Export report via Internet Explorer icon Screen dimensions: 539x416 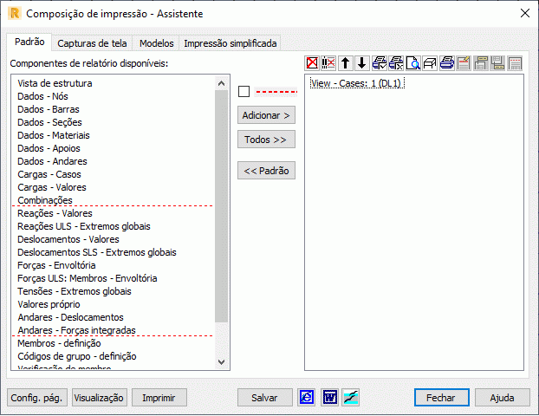click(x=306, y=398)
